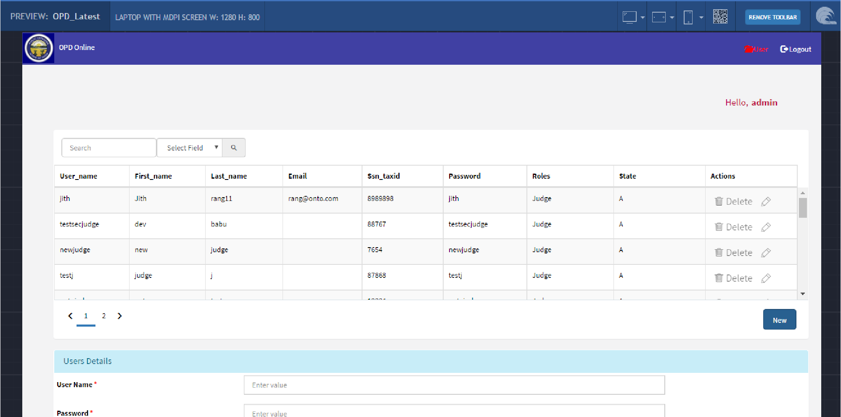Viewport: 841px width, 417px height.
Task: Select the portrait phone preview icon
Action: pyautogui.click(x=688, y=17)
